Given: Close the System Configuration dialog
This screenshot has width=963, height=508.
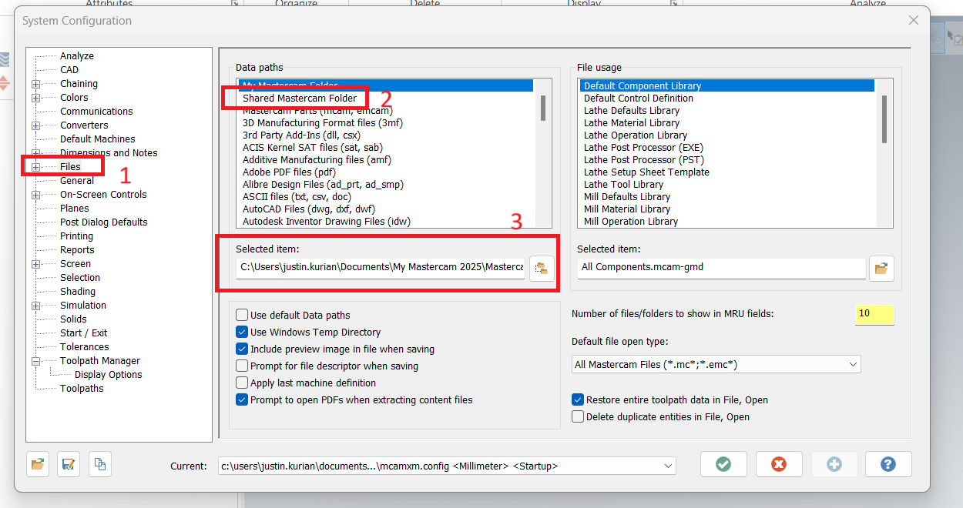Looking at the screenshot, I should (914, 21).
